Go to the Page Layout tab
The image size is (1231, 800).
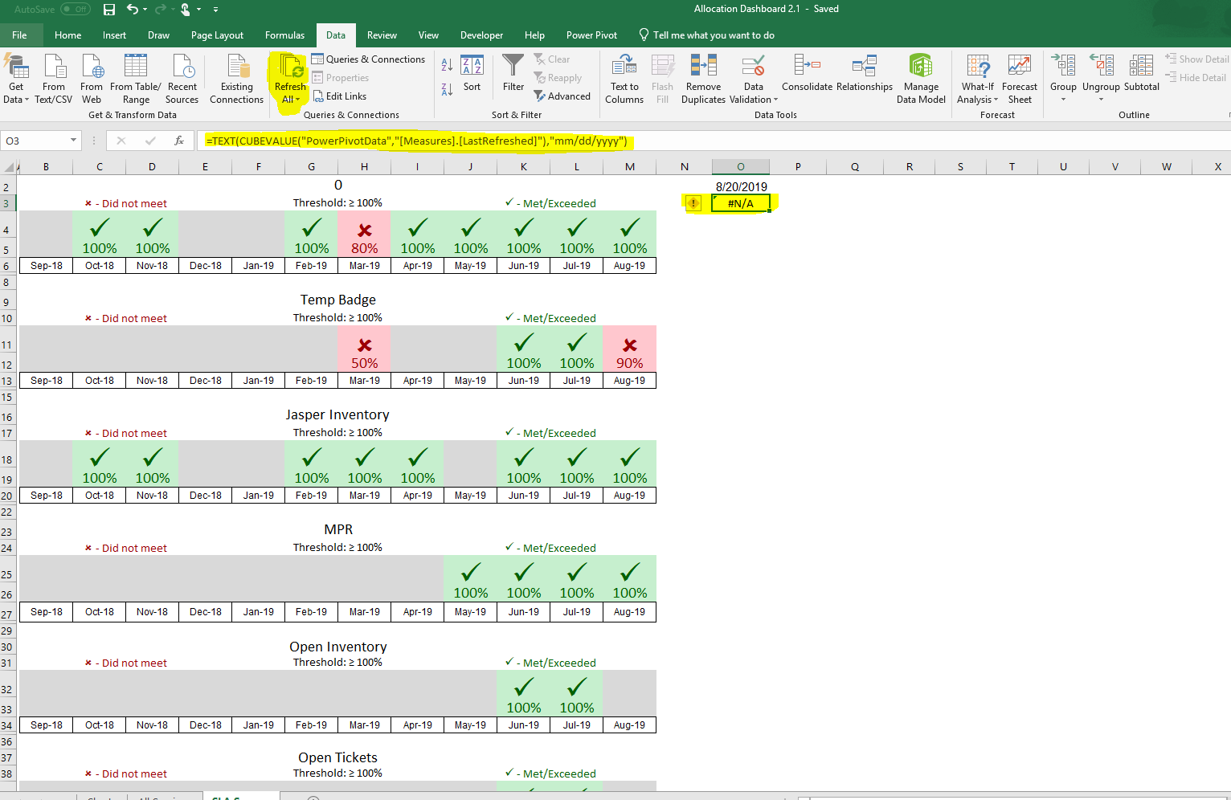217,35
